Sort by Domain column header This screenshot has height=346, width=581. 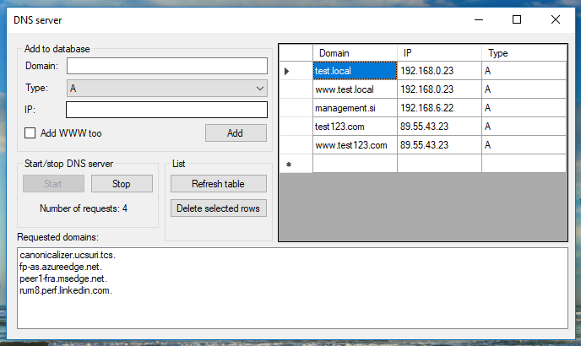[x=355, y=53]
